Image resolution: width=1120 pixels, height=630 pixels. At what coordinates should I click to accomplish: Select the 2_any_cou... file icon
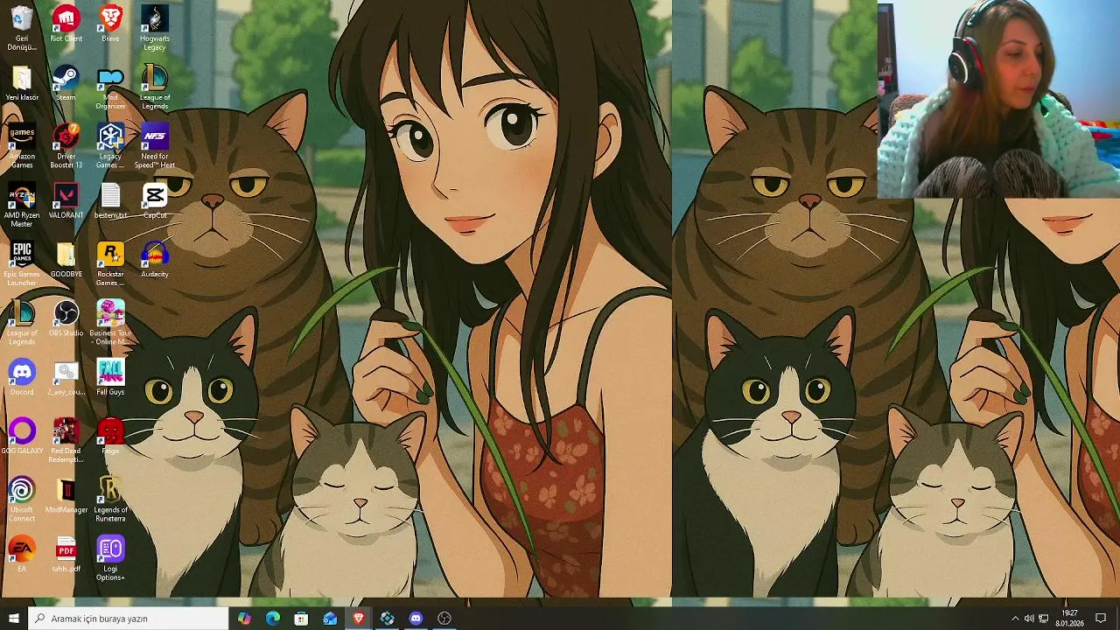point(66,377)
